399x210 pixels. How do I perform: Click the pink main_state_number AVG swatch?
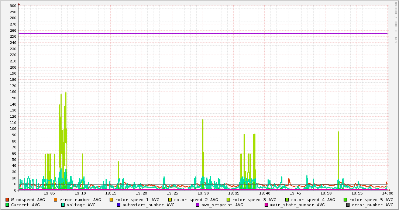[266, 205]
